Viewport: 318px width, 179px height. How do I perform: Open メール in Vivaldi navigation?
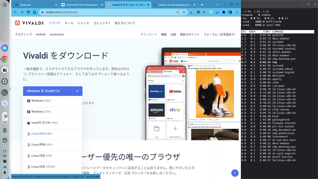[x=69, y=23]
